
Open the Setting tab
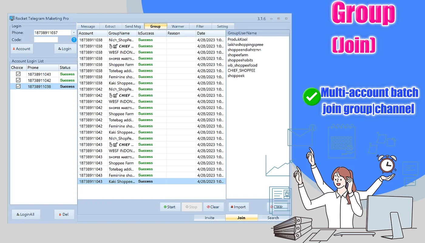[x=223, y=26]
